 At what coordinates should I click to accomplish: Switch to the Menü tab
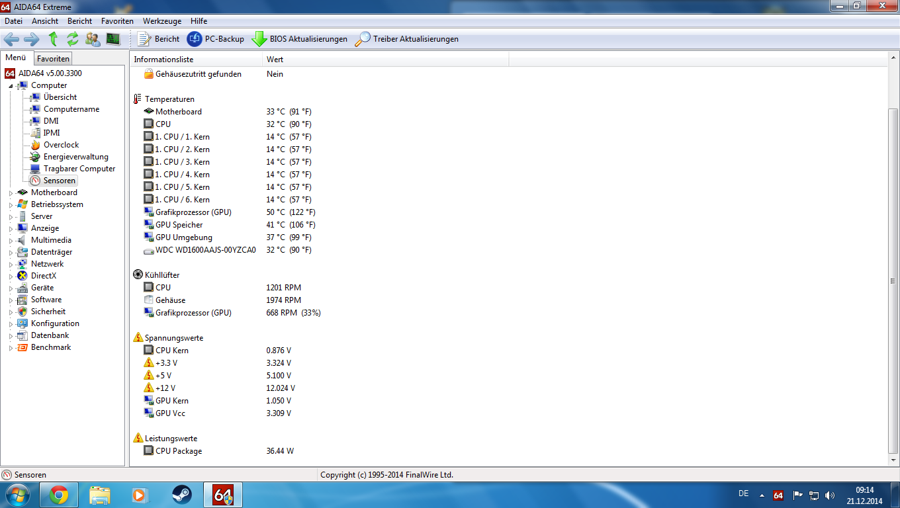[x=16, y=58]
